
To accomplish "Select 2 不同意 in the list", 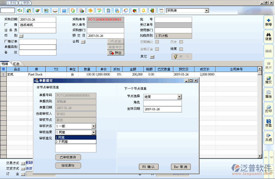I will pyautogui.click(x=62, y=142).
